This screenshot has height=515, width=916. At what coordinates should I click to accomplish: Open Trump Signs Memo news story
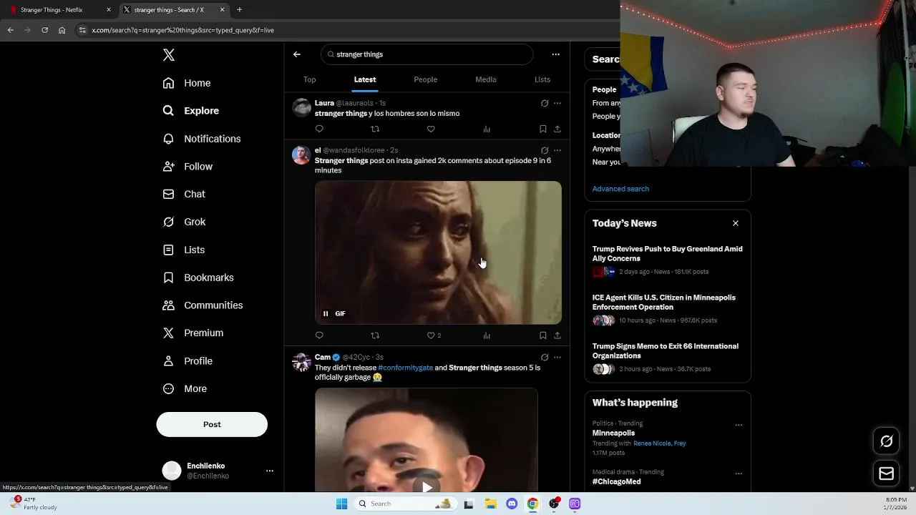point(668,358)
